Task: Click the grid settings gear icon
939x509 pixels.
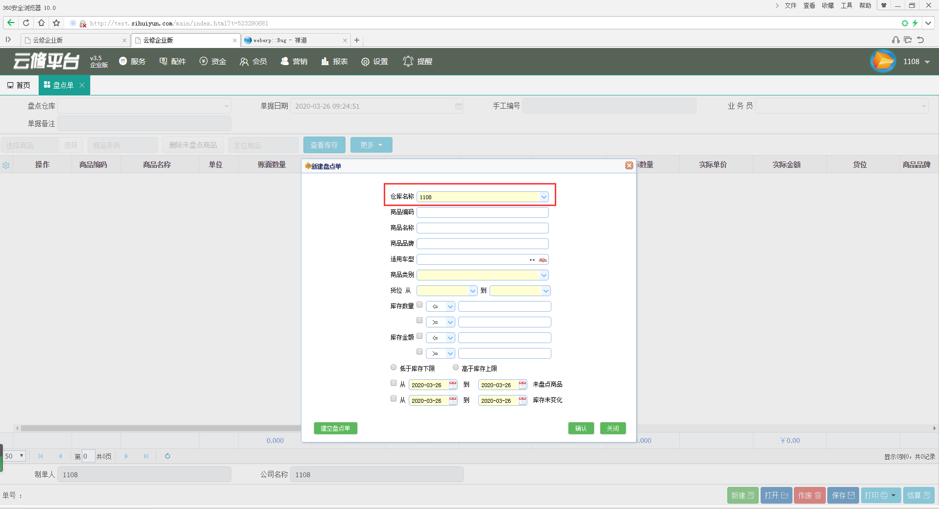Action: [6, 165]
